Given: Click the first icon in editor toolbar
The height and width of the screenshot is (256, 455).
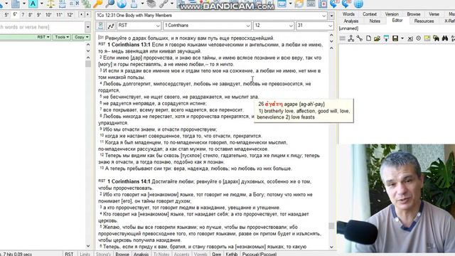Looking at the screenshot, I should pos(343,38).
